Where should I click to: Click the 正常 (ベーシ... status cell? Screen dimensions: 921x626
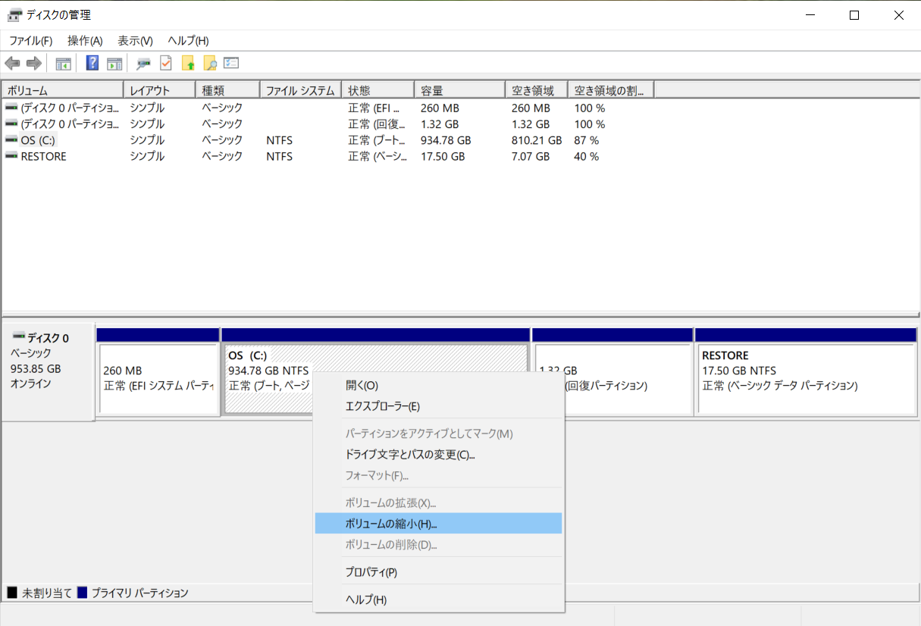(377, 156)
